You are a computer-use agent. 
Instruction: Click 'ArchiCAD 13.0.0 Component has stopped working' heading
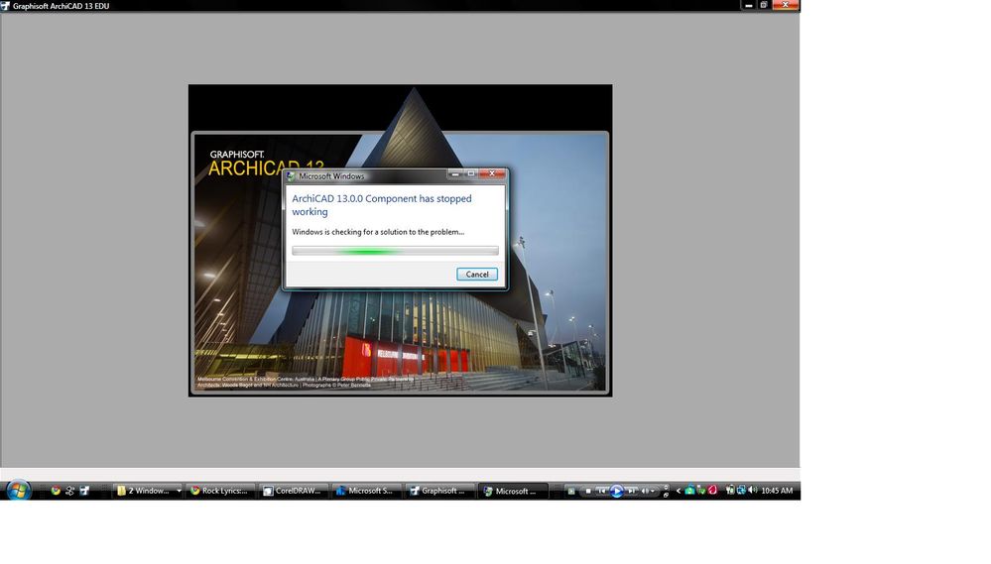point(382,204)
